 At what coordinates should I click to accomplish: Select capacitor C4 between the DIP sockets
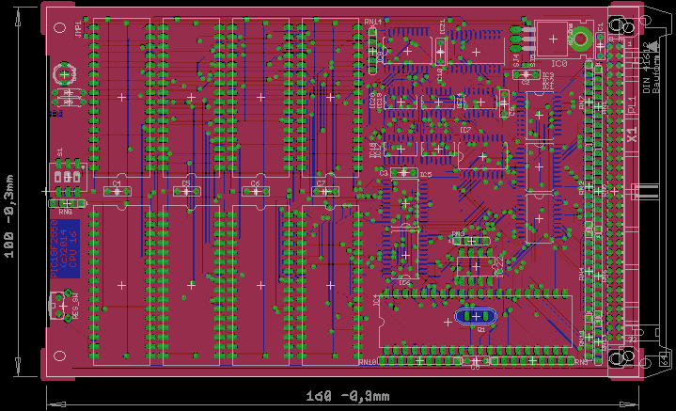(x=117, y=191)
